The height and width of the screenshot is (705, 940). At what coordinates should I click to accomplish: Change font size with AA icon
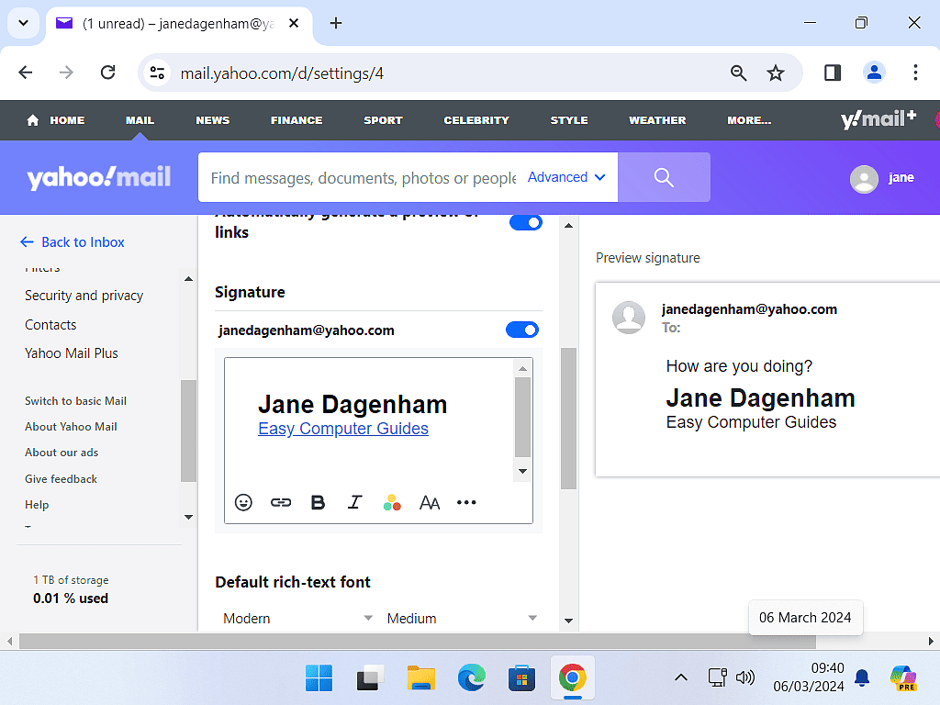(x=430, y=502)
